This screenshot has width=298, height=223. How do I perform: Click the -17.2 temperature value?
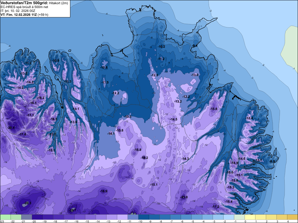[216, 207]
